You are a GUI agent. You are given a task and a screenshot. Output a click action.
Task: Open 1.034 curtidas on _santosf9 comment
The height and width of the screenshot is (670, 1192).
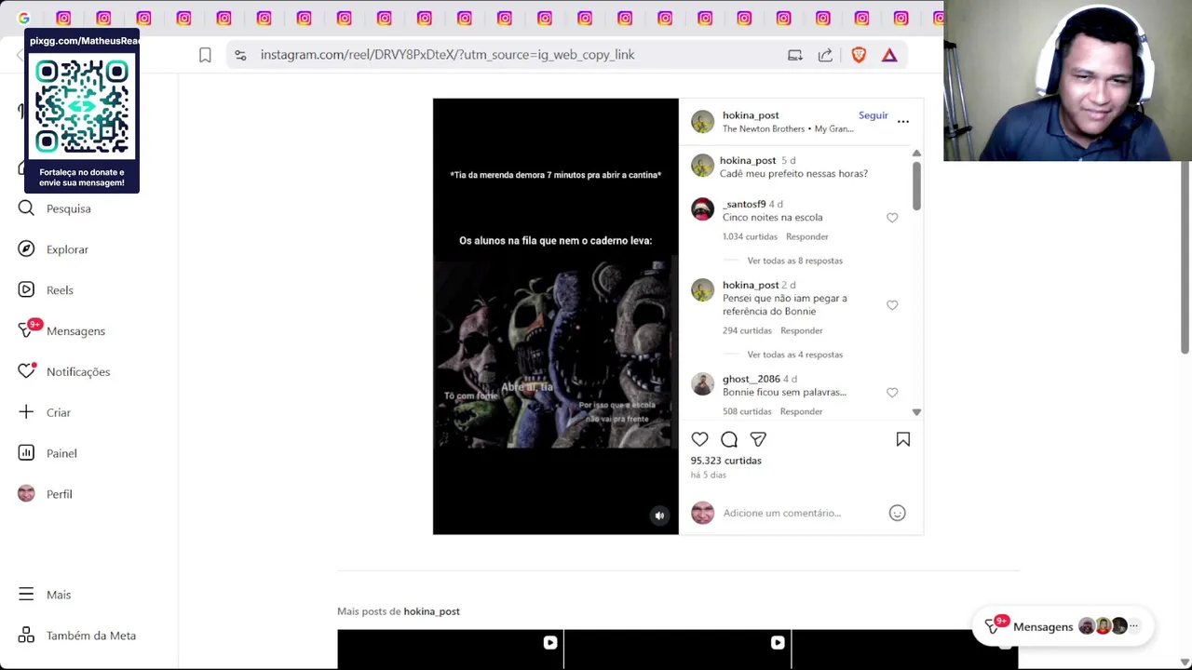pyautogui.click(x=750, y=236)
